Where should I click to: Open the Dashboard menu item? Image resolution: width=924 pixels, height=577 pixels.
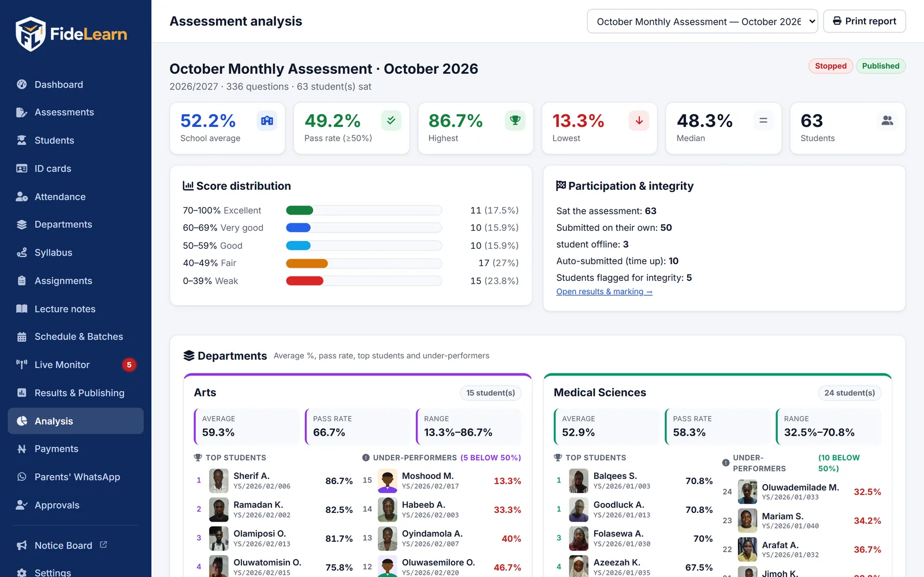pyautogui.click(x=76, y=84)
